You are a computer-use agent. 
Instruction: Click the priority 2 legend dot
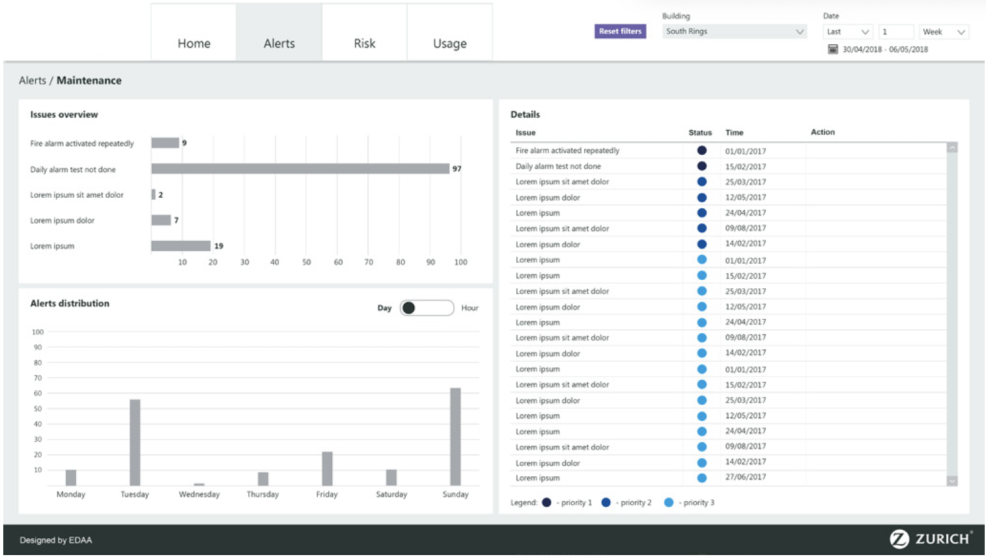pyautogui.click(x=606, y=502)
